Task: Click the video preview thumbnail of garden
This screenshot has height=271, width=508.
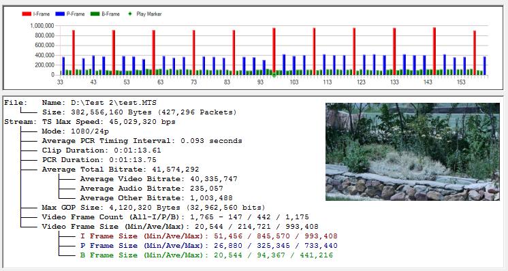Action: click(413, 152)
